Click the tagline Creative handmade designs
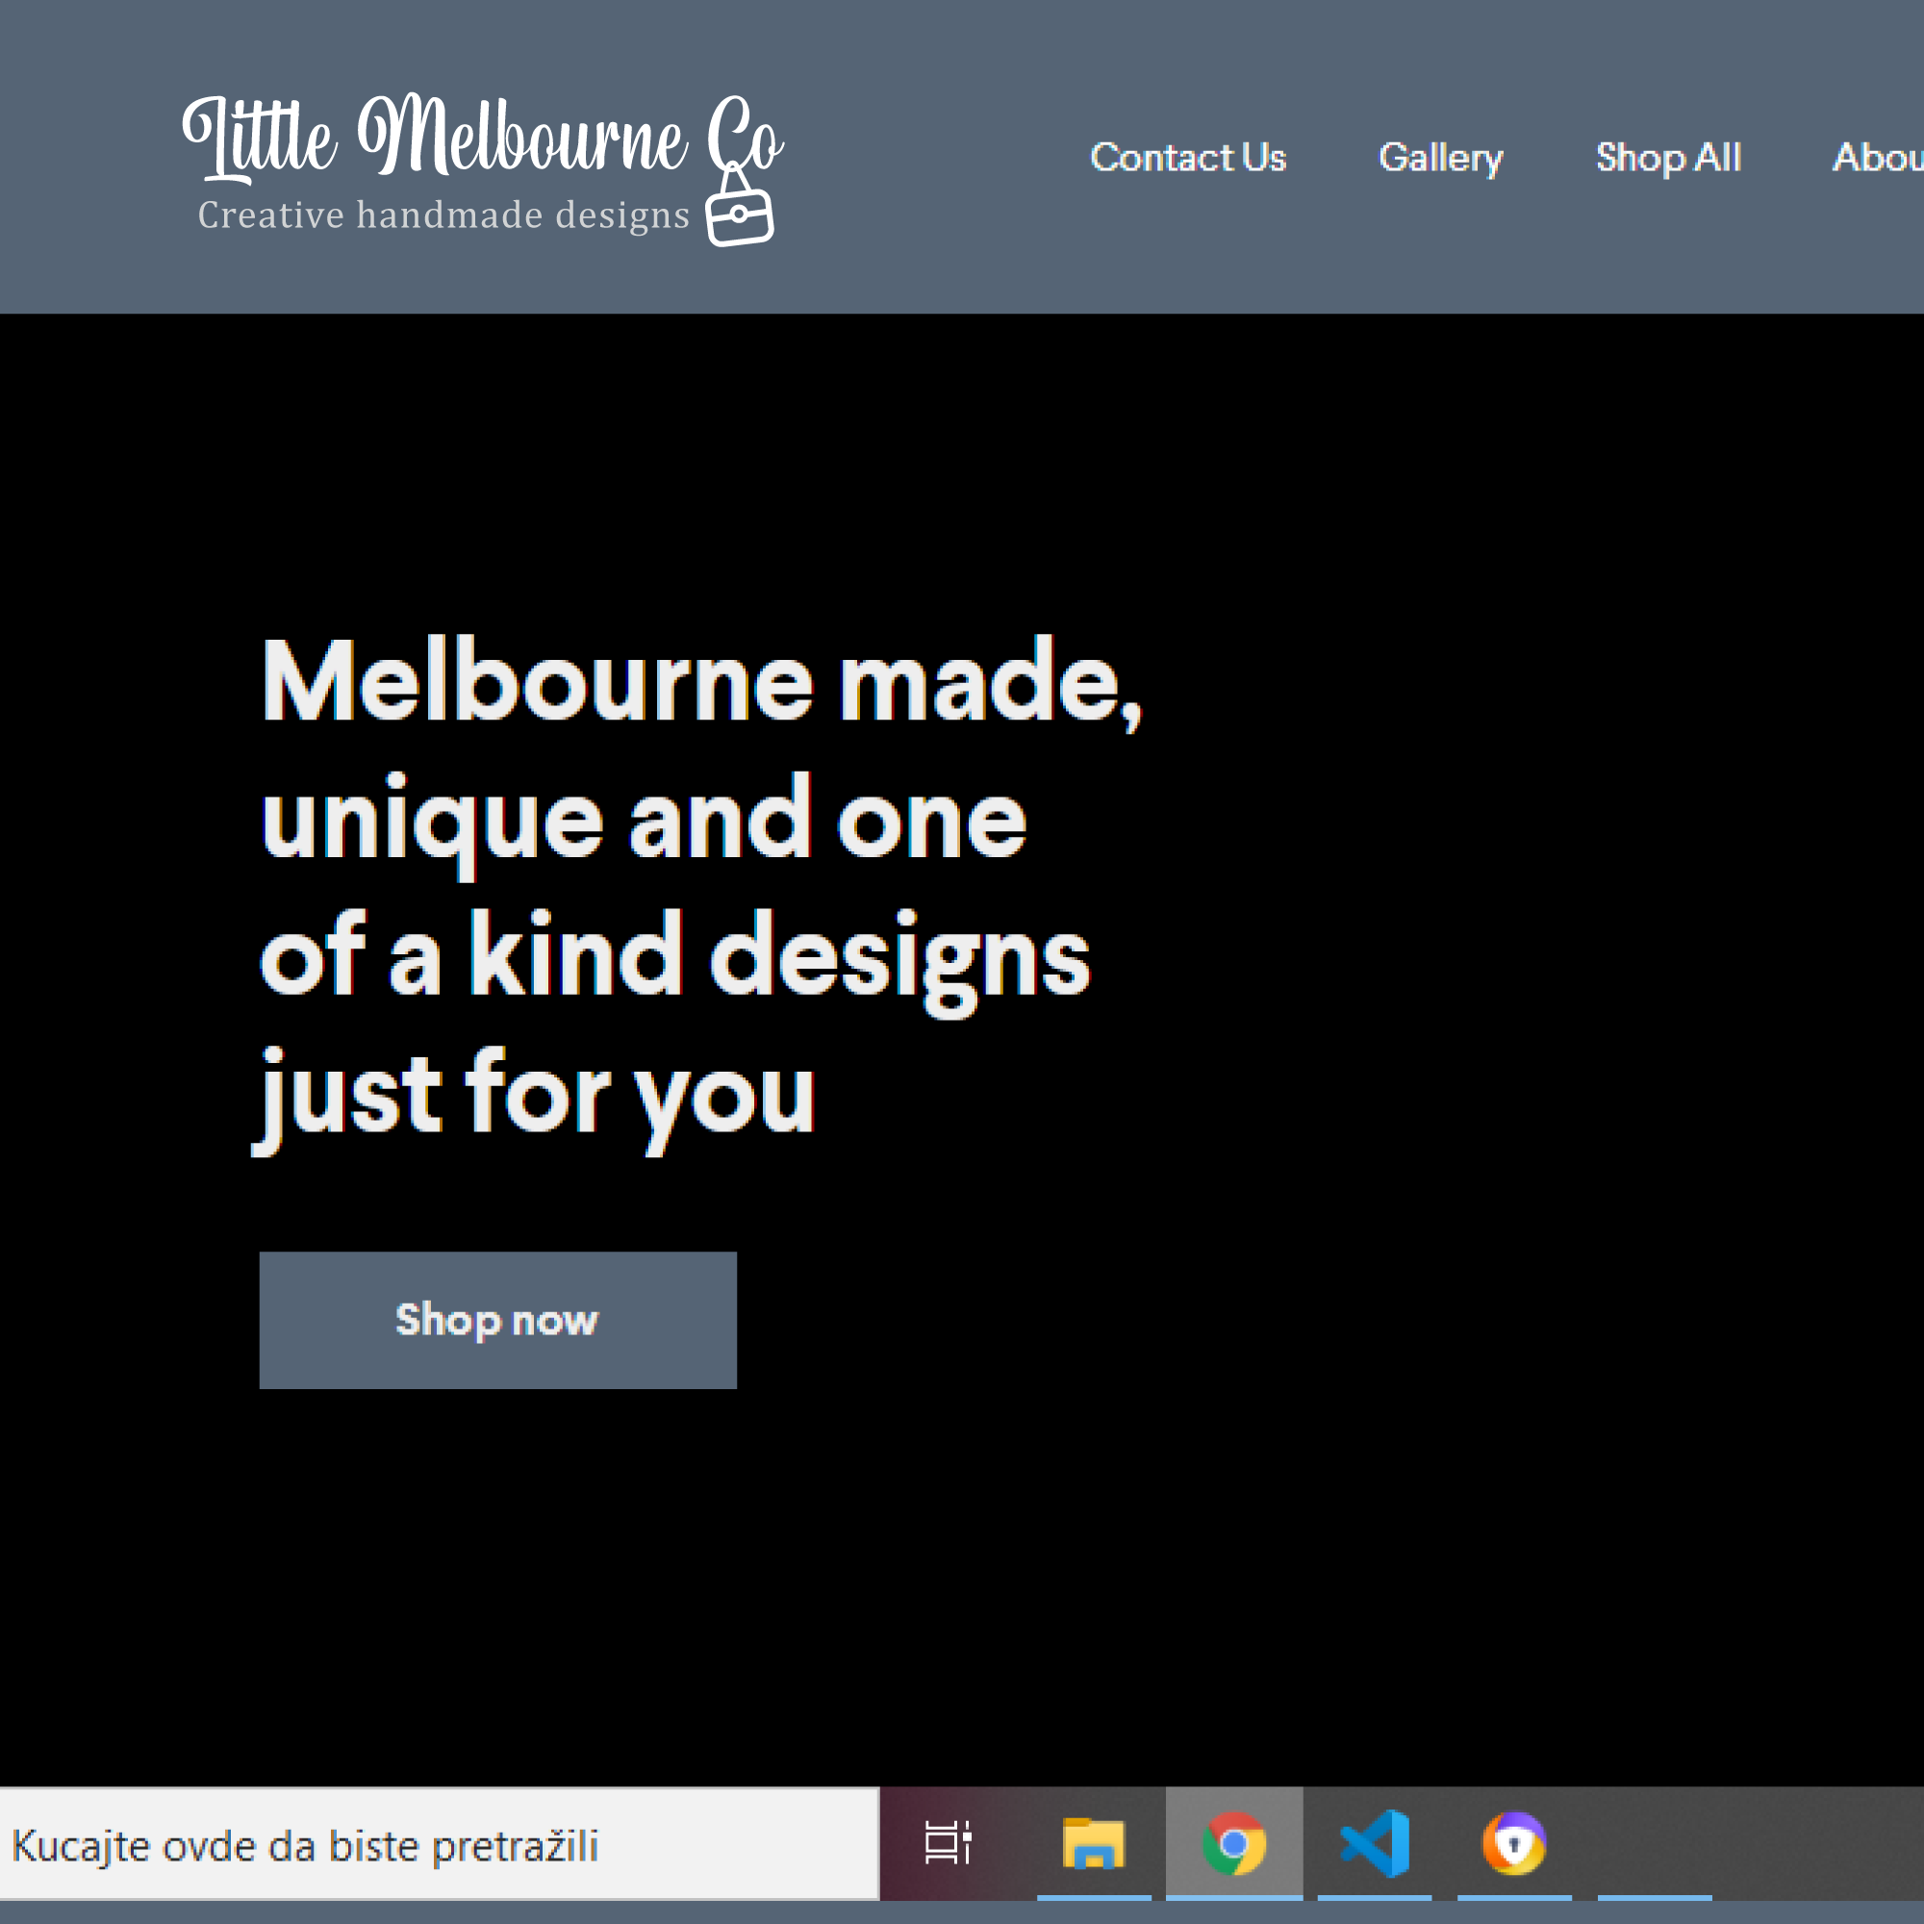The image size is (1924, 1924). click(443, 215)
